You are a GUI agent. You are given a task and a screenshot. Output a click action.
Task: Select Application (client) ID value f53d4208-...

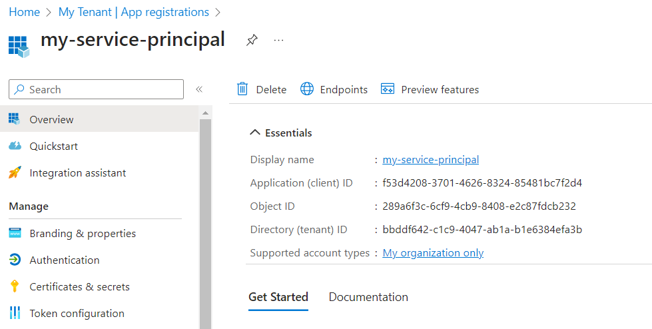pos(482,183)
